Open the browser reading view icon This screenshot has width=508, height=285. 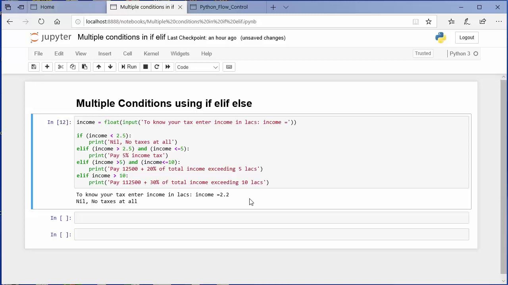tap(416, 22)
